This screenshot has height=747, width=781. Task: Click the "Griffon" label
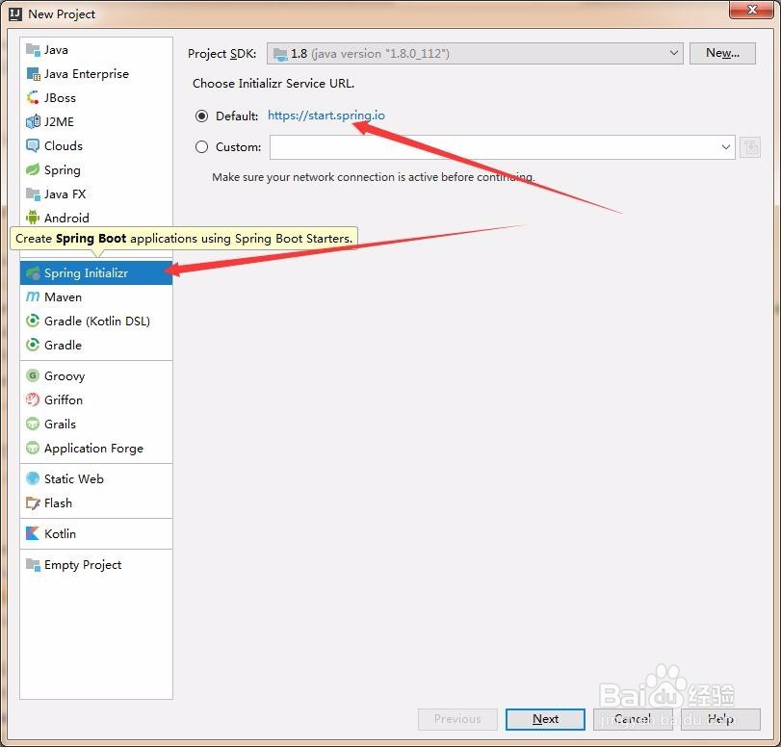coord(64,399)
